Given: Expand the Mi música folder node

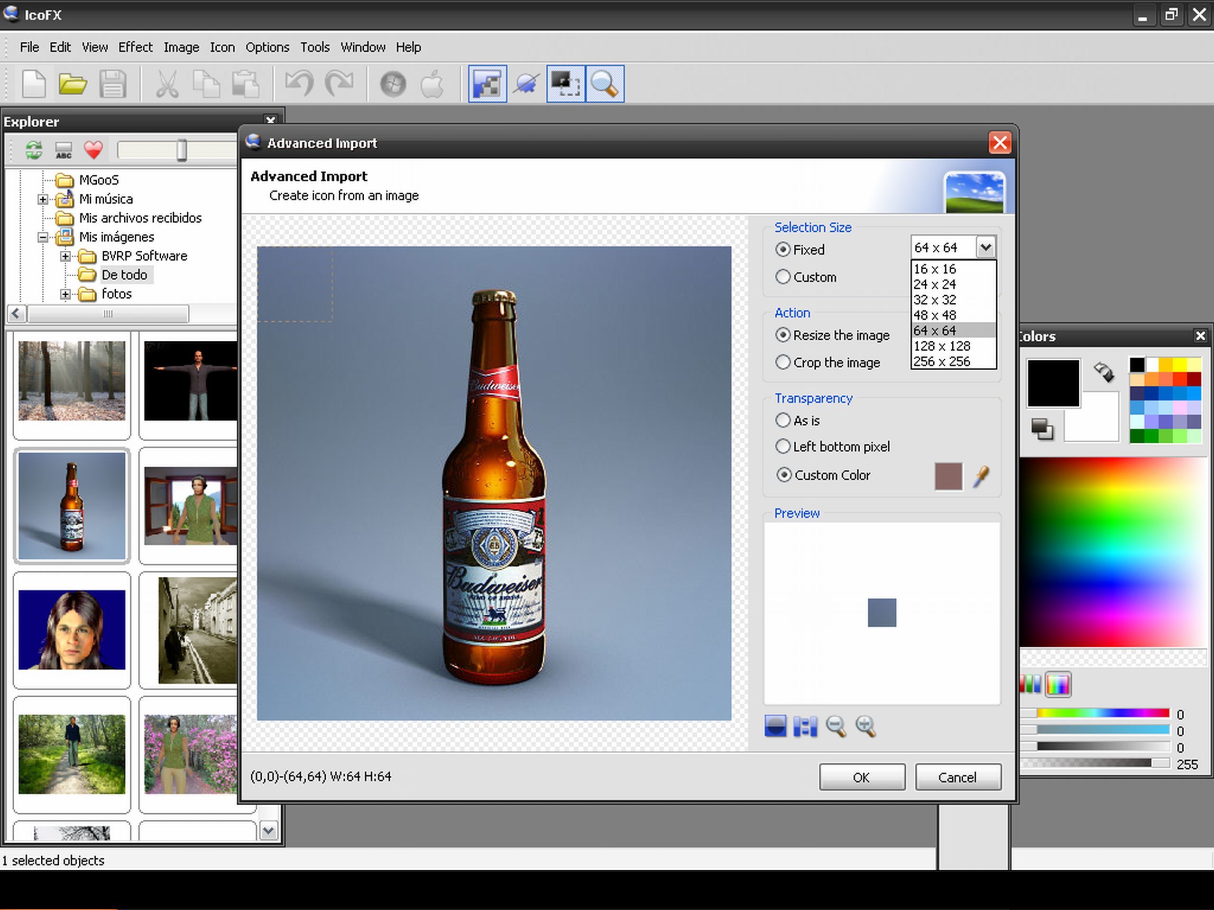Looking at the screenshot, I should [x=42, y=199].
